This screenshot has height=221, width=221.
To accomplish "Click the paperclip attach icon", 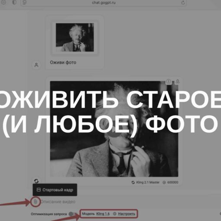I will 36,201.
